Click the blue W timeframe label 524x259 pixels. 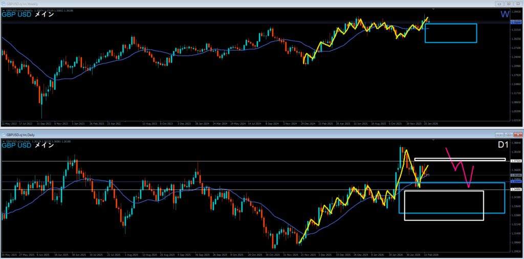pos(505,14)
